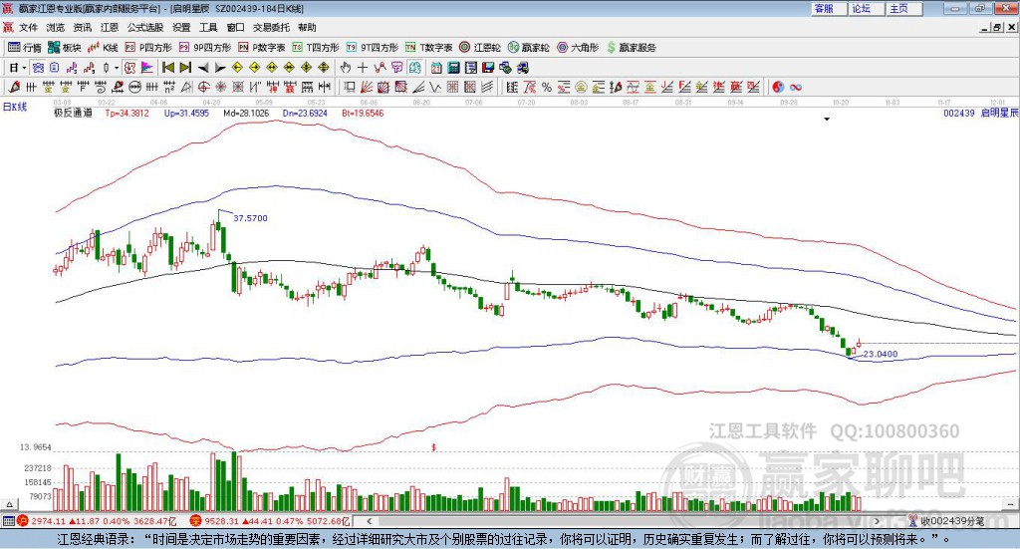This screenshot has height=549, width=1020.
Task: Open the 文件 menu
Action: 28,27
